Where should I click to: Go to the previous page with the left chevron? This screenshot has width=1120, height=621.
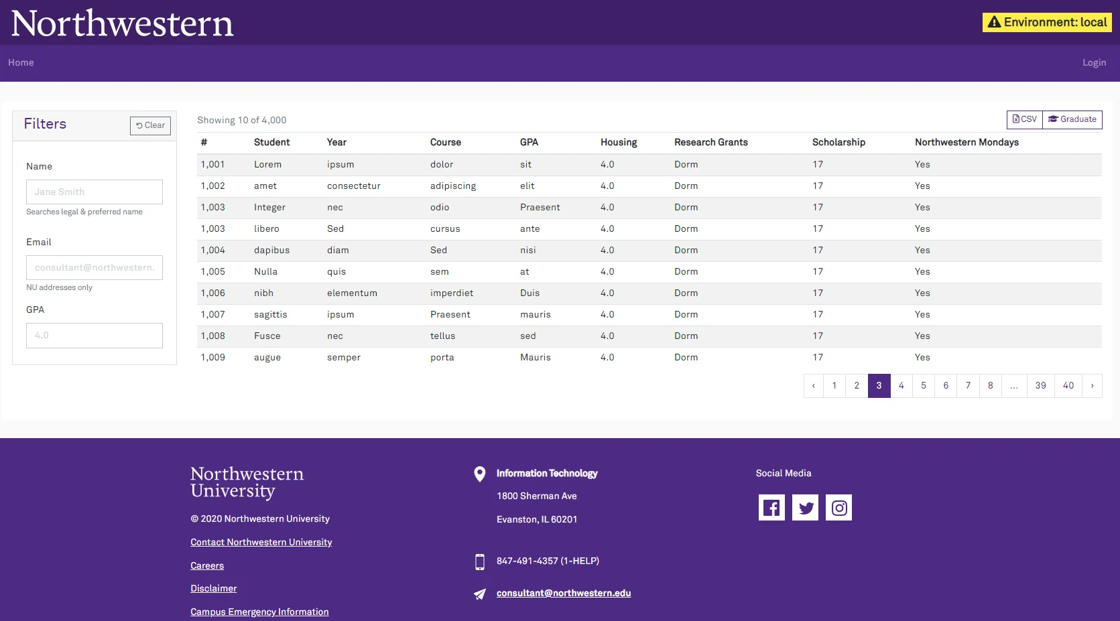(x=813, y=385)
